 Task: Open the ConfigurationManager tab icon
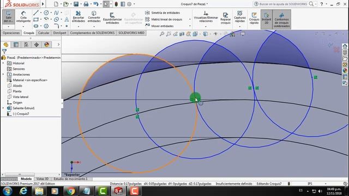coord(26,45)
